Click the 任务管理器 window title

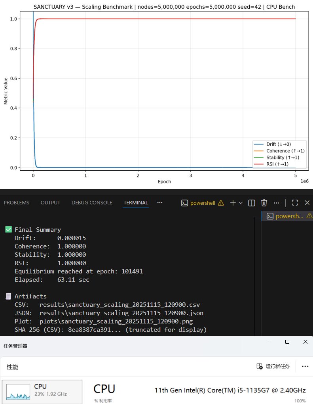point(15,346)
